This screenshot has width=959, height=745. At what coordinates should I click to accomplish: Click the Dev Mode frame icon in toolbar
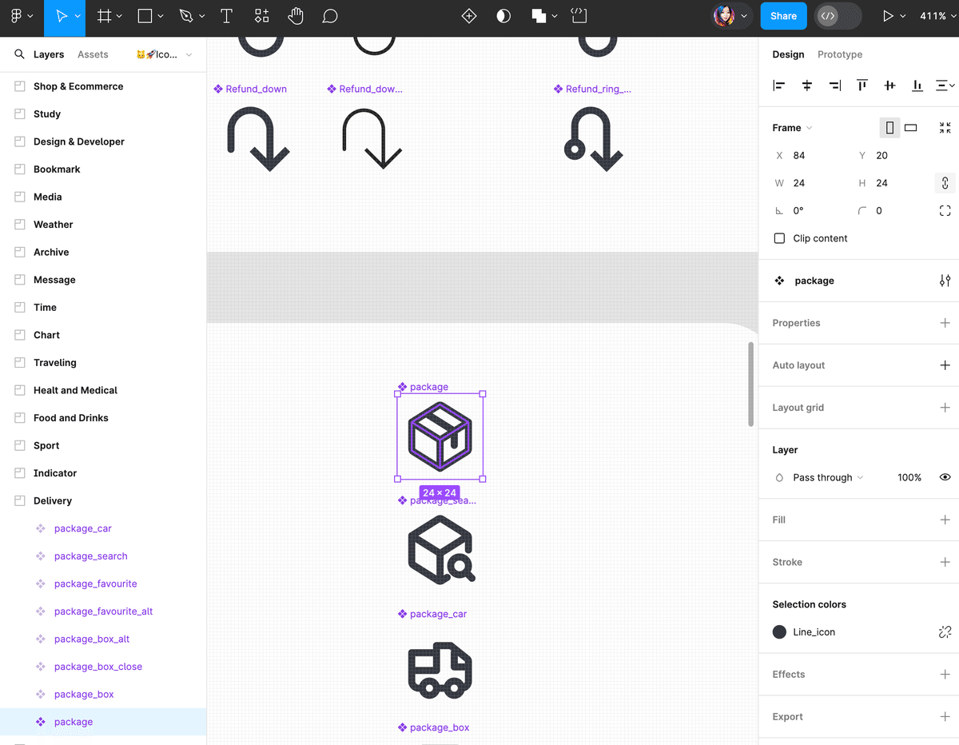579,15
